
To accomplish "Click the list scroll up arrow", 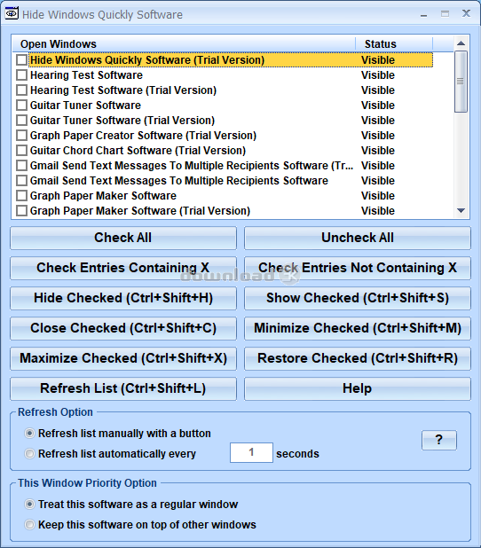I will [x=461, y=43].
